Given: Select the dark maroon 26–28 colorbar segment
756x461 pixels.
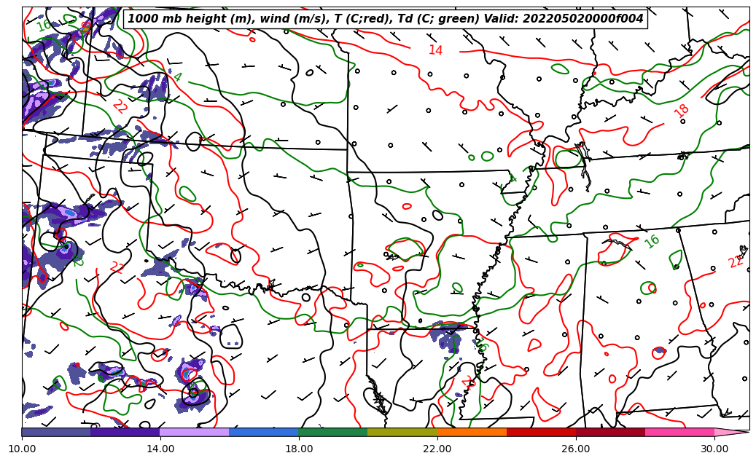Looking at the screenshot, I should click(610, 432).
